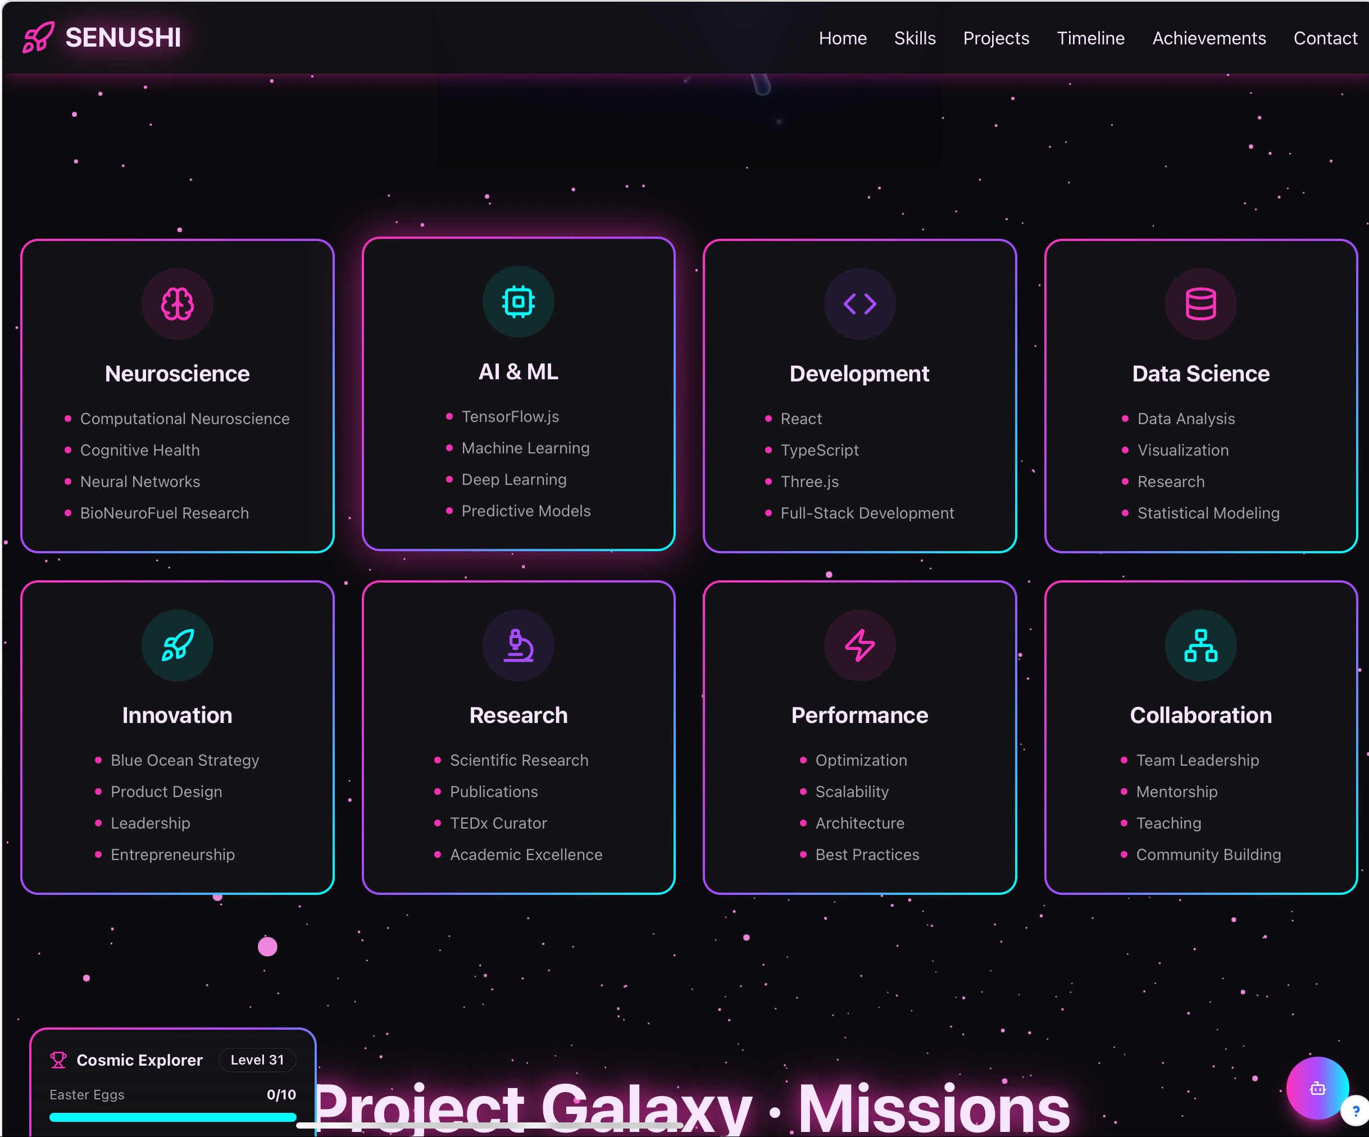Click the trophy icon beside Cosmic Explorer
The image size is (1369, 1137).
tap(58, 1060)
